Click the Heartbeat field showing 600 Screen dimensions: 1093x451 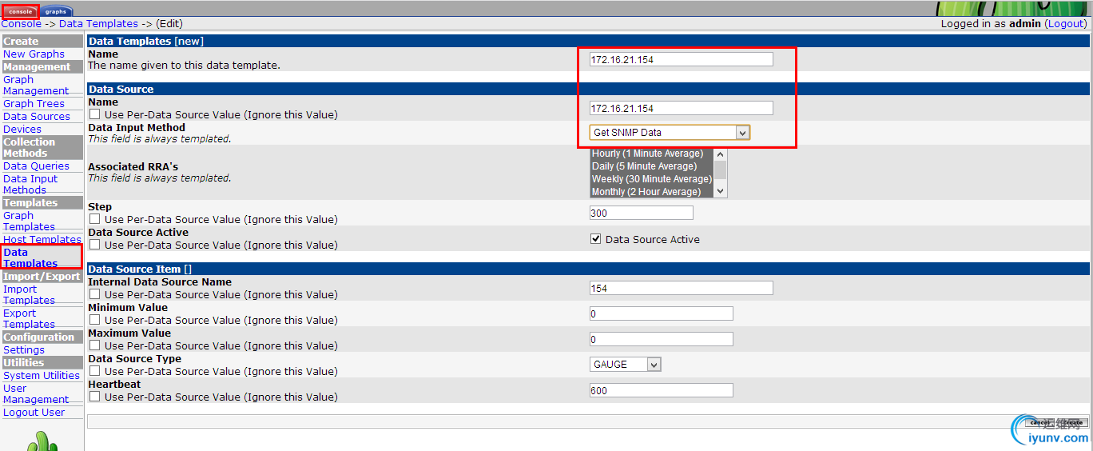[662, 391]
